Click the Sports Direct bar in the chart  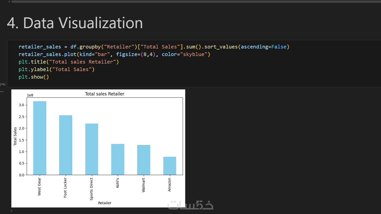coord(92,149)
